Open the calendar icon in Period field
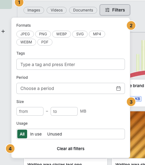145x165 pixels. 118,88
